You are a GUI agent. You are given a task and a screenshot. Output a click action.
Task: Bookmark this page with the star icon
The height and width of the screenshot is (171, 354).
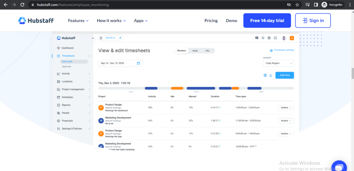point(297,5)
